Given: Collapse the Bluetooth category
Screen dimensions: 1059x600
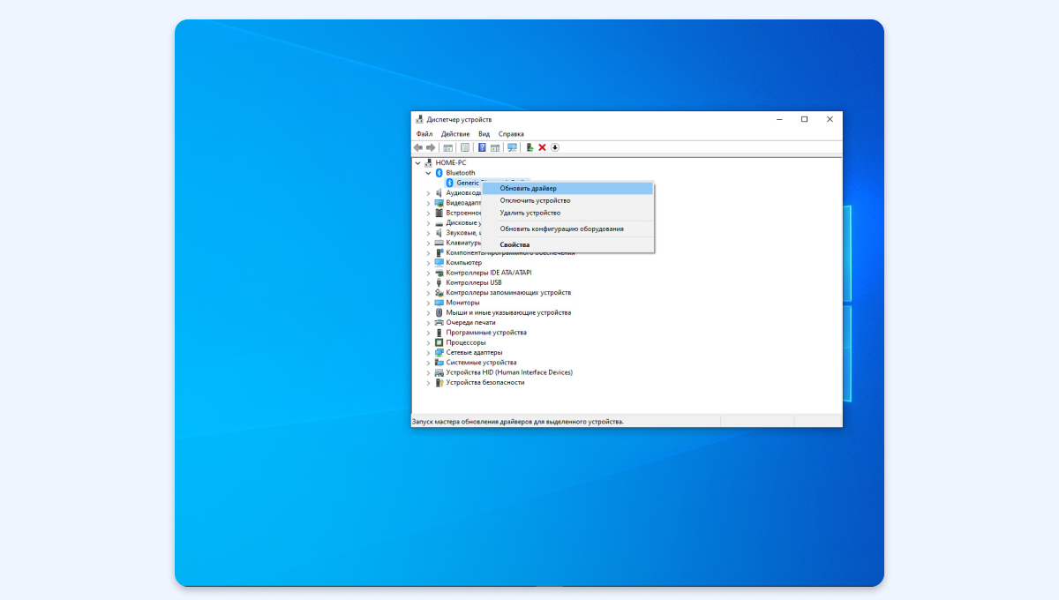Looking at the screenshot, I should click(429, 173).
